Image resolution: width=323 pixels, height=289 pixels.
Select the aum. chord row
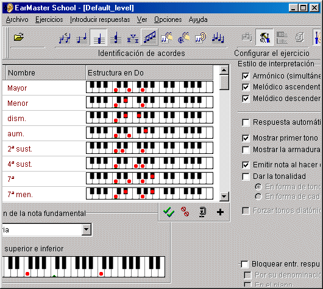108,133
